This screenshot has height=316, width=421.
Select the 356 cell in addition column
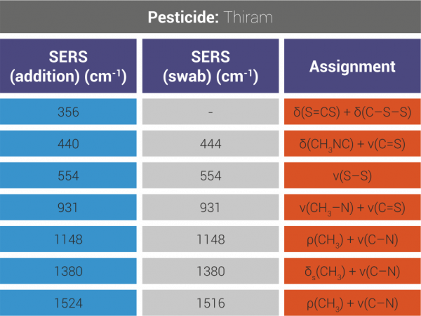tap(68, 112)
